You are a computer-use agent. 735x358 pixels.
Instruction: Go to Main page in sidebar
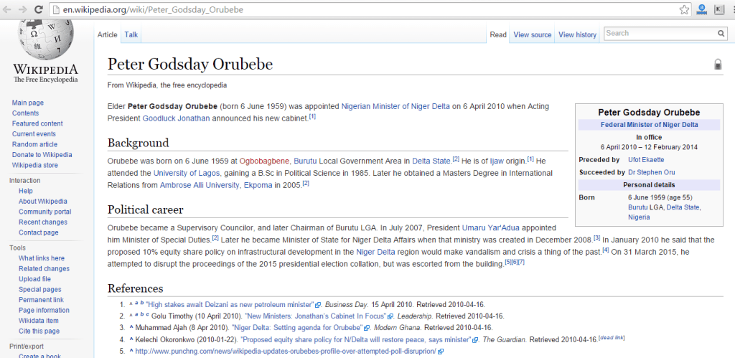(x=28, y=103)
